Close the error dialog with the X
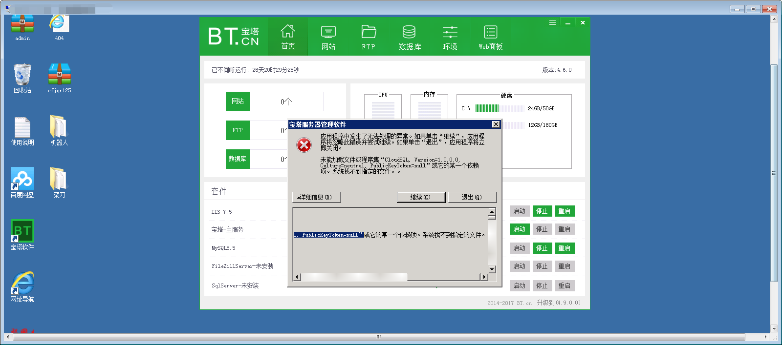Image resolution: width=782 pixels, height=345 pixels. pos(496,124)
